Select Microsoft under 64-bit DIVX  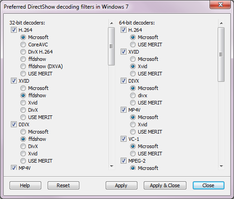pos(133,88)
